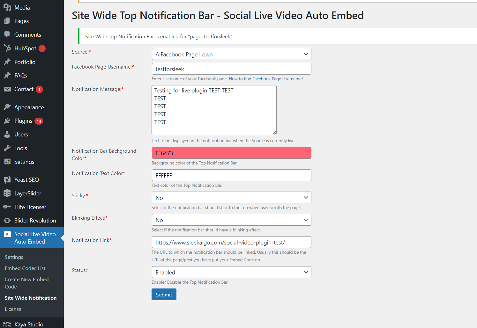477x328 pixels.
Task: Click the Yoast SEO icon
Action: [7, 180]
